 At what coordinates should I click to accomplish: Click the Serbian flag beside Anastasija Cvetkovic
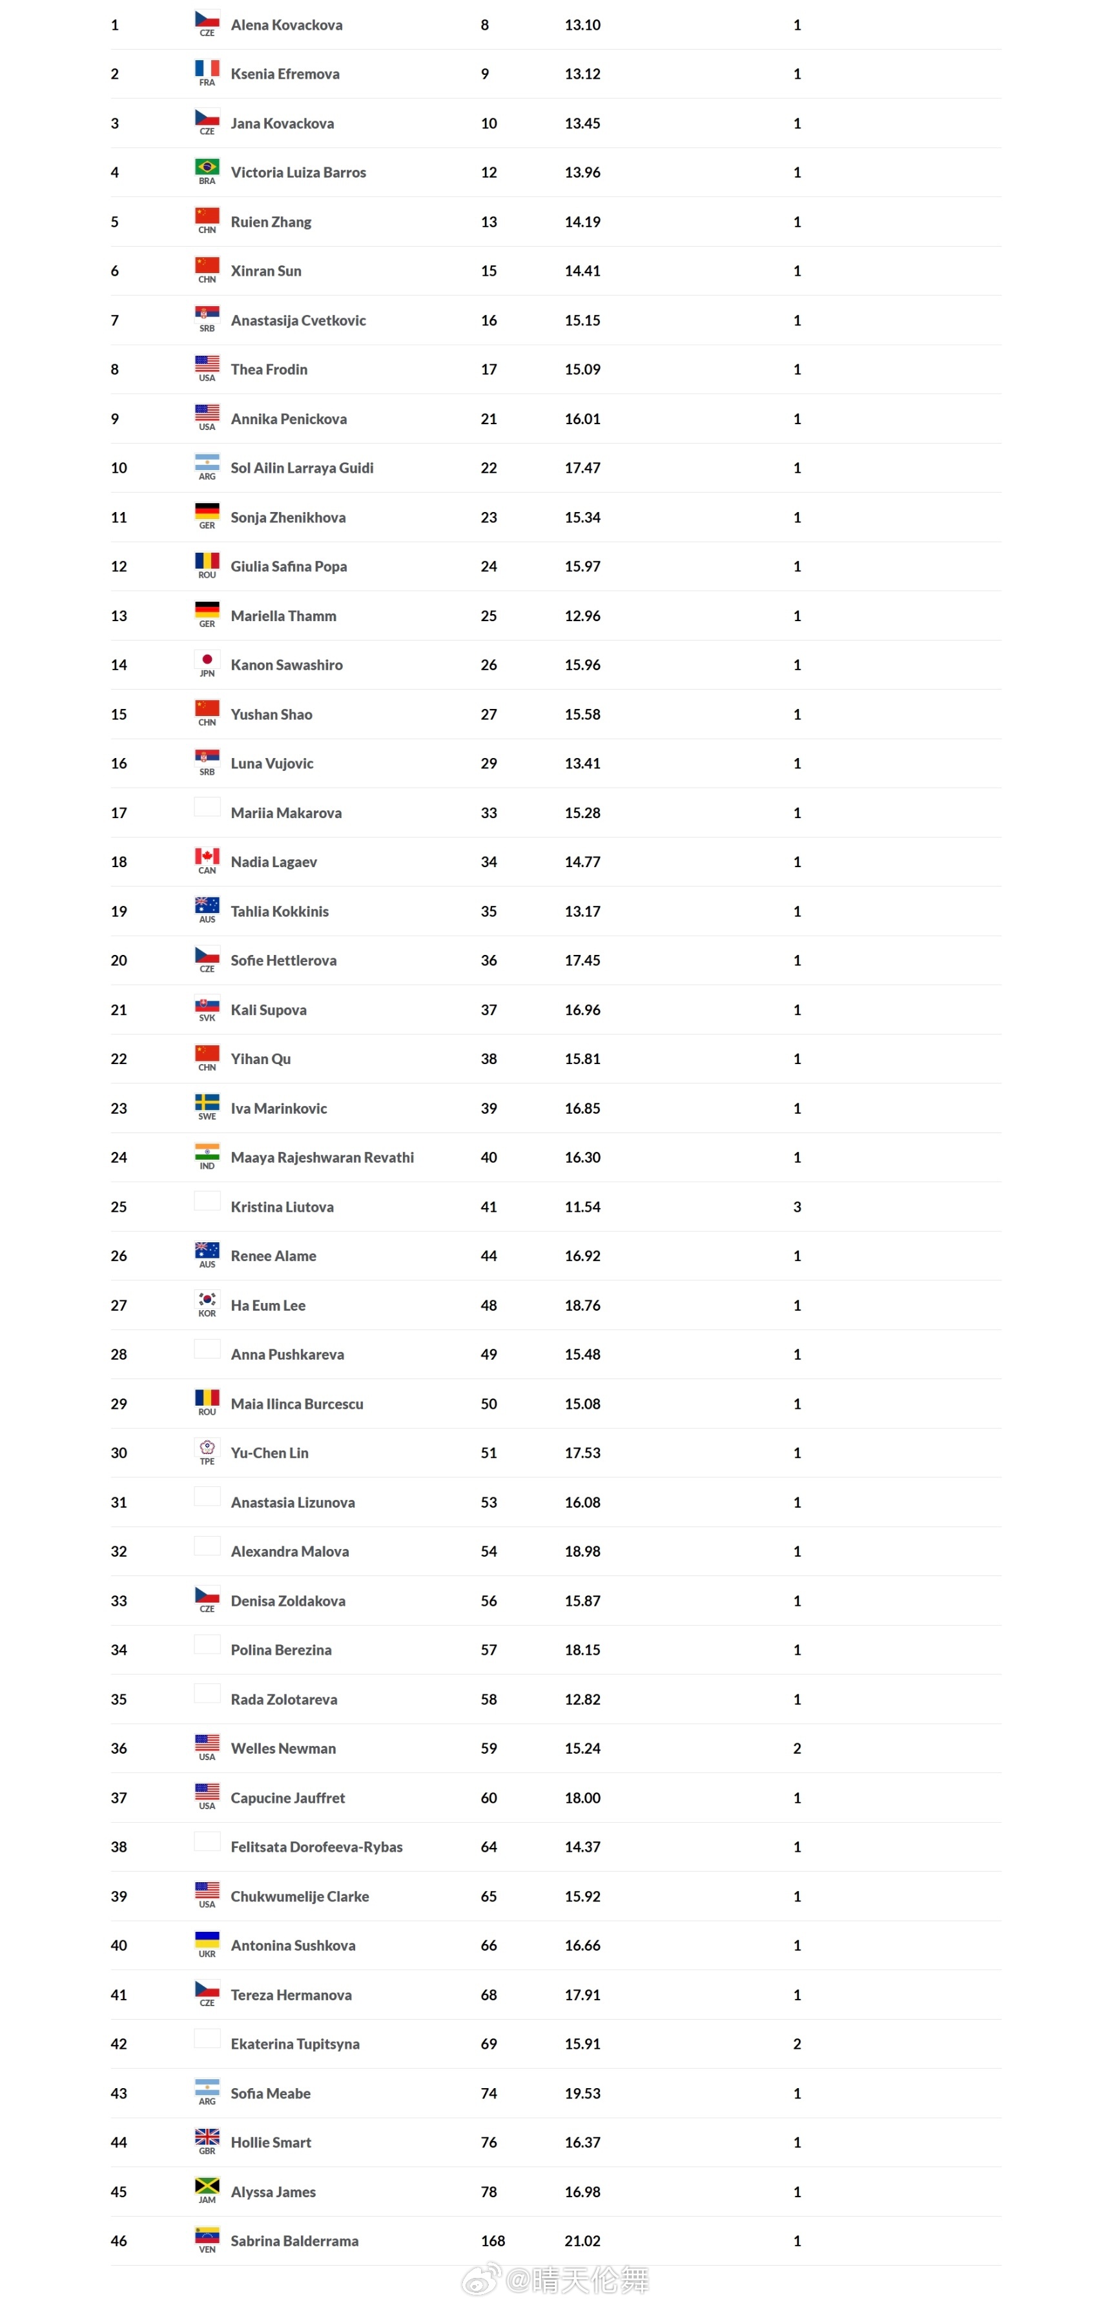pos(207,315)
